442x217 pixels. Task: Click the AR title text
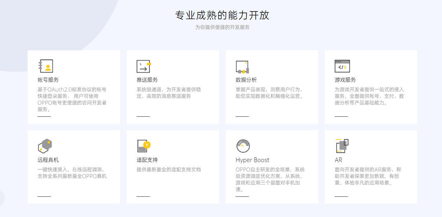pyautogui.click(x=338, y=160)
